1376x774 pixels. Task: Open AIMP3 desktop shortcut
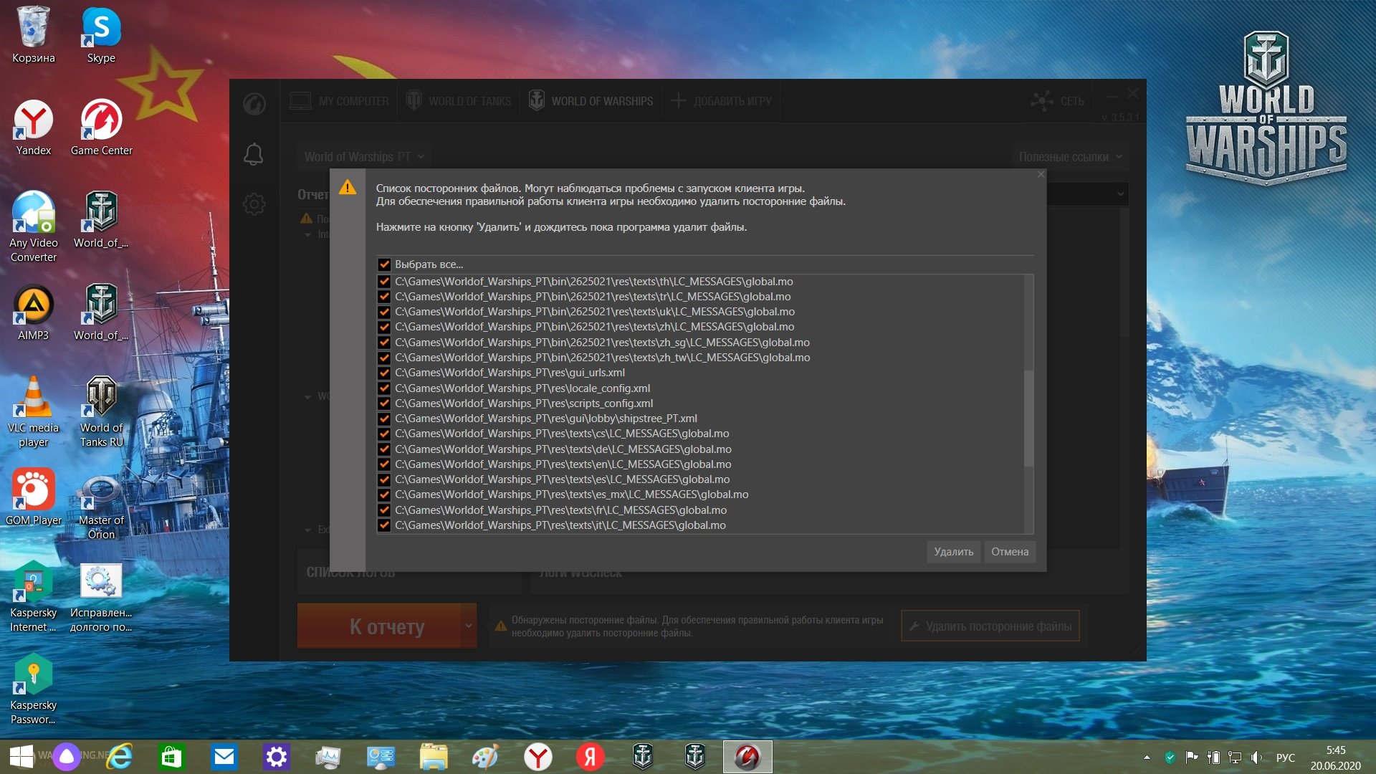(33, 312)
